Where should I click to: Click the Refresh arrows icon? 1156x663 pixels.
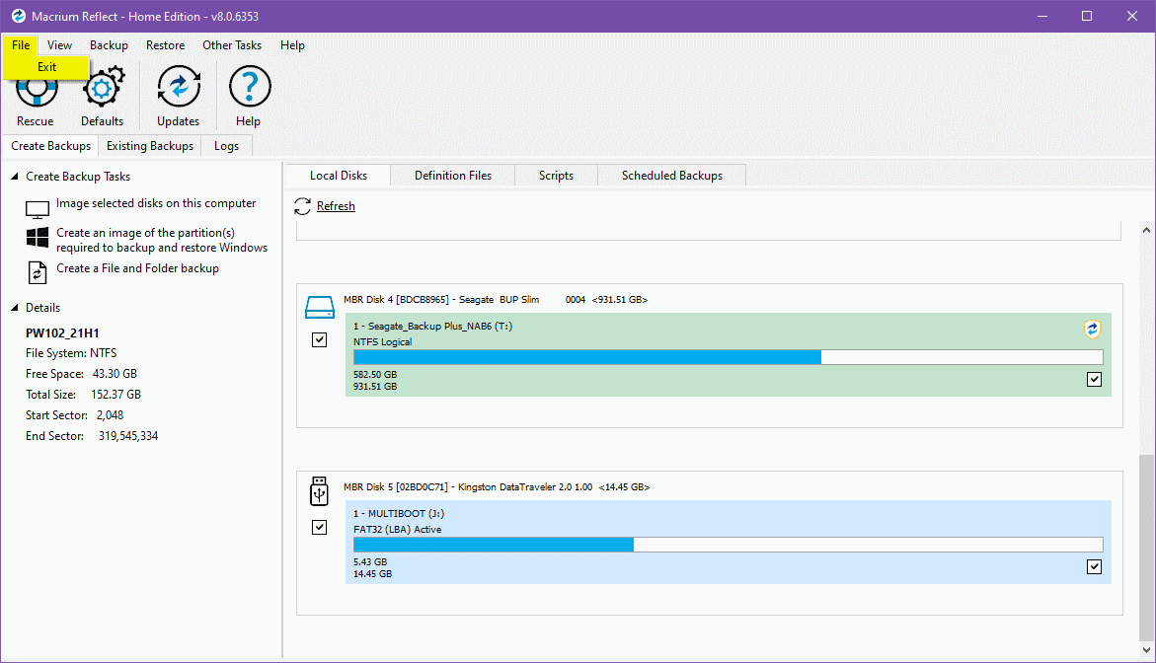click(302, 206)
